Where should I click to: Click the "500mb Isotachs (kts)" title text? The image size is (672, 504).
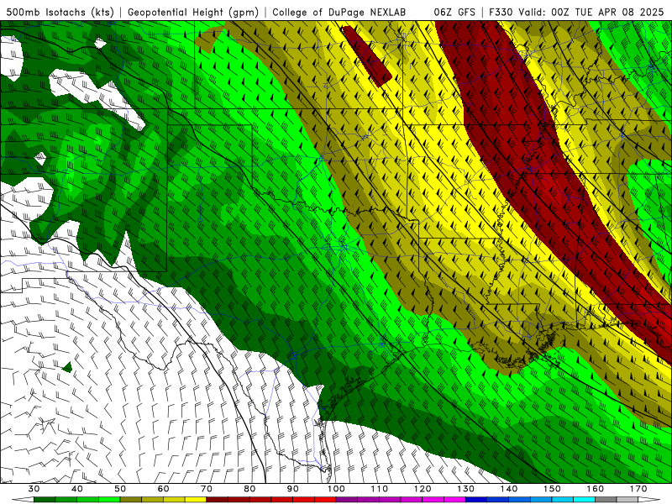pos(60,13)
